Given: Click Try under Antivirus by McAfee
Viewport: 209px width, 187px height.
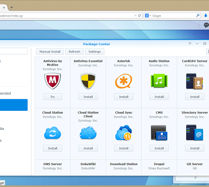Looking at the screenshot, I should click(53, 97).
